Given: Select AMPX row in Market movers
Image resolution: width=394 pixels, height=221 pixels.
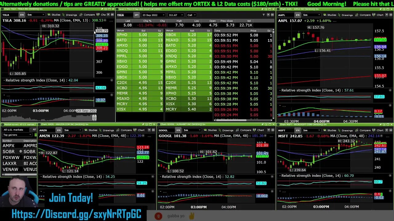Looking at the screenshot, I should [19, 146].
